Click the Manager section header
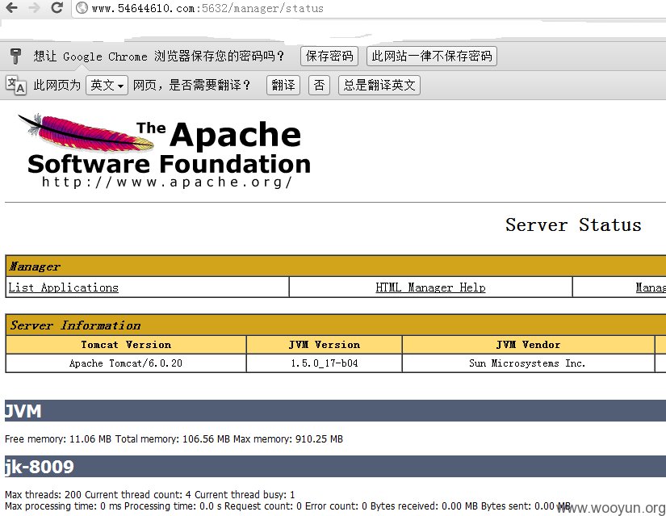The image size is (666, 516). coord(336,266)
